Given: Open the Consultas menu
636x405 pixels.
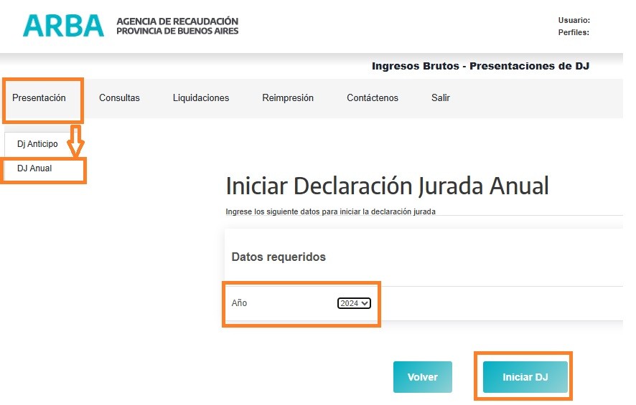Looking at the screenshot, I should click(119, 98).
